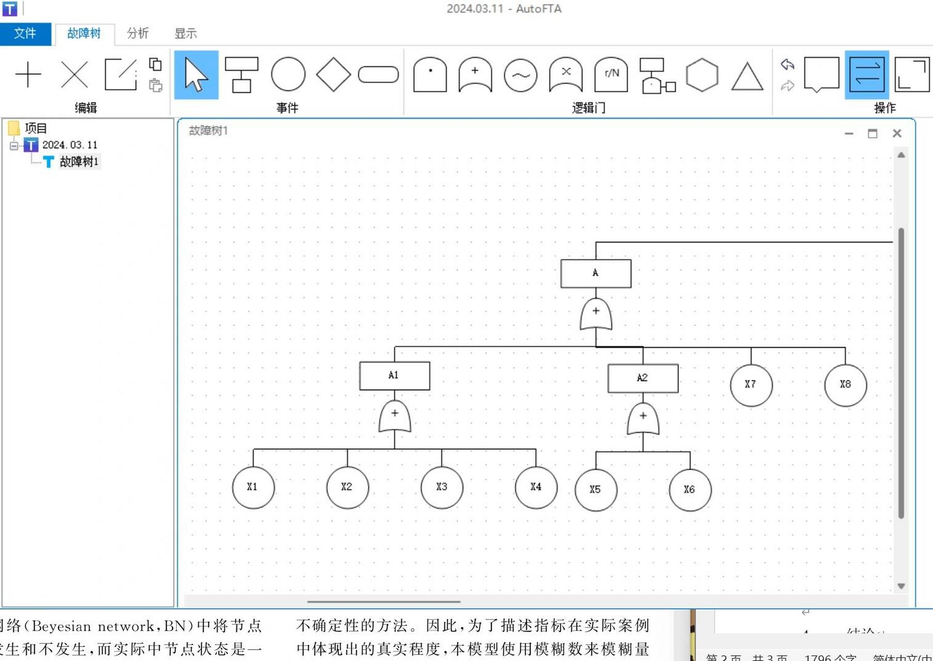Select the triangle transfer gate

tap(747, 76)
